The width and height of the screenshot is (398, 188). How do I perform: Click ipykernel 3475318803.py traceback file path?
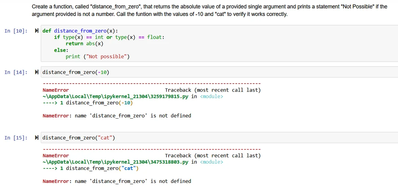[115, 162]
